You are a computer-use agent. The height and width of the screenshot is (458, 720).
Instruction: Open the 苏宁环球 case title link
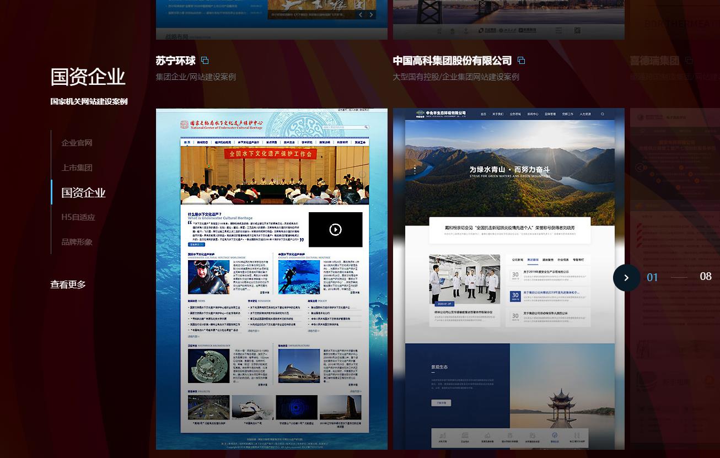[175, 61]
